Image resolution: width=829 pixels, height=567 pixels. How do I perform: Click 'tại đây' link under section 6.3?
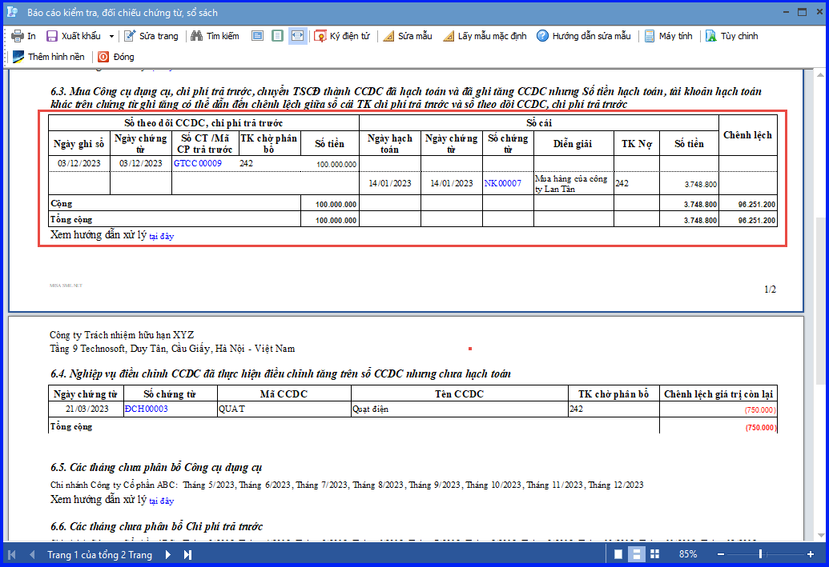point(161,236)
